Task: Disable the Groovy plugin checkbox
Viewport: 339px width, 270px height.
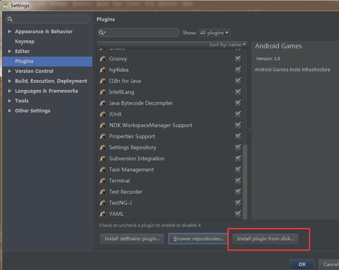Action: (x=238, y=59)
